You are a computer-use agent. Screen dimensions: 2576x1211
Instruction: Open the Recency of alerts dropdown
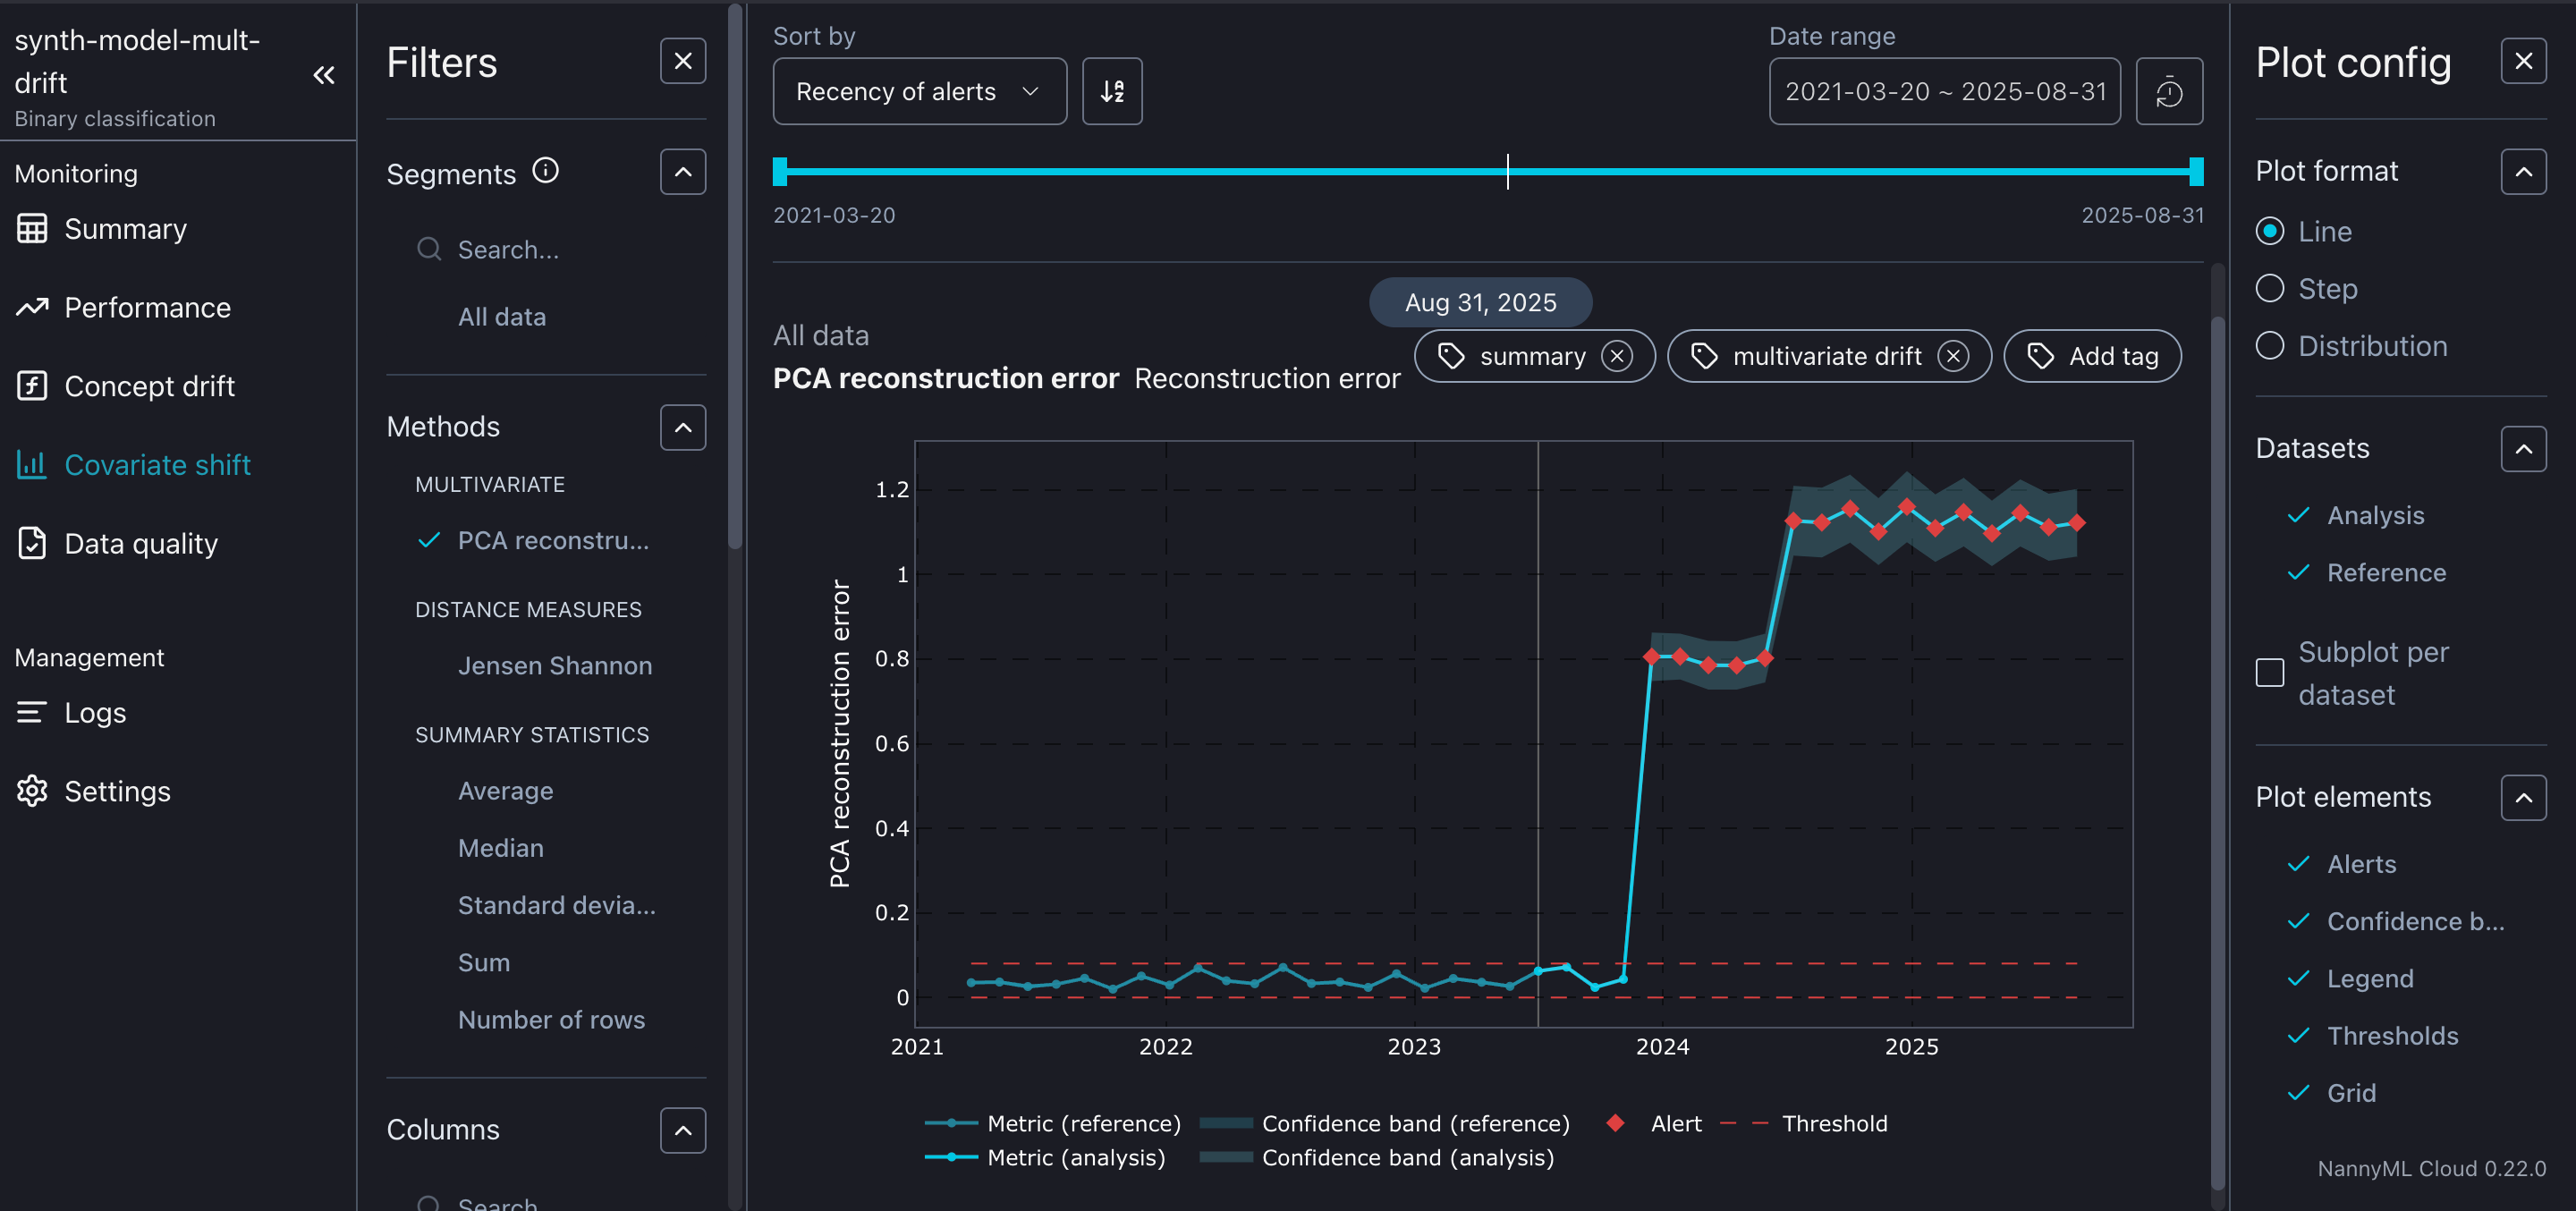(919, 91)
